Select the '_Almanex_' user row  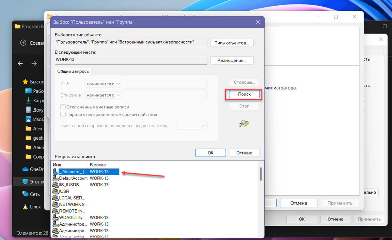(x=86, y=172)
